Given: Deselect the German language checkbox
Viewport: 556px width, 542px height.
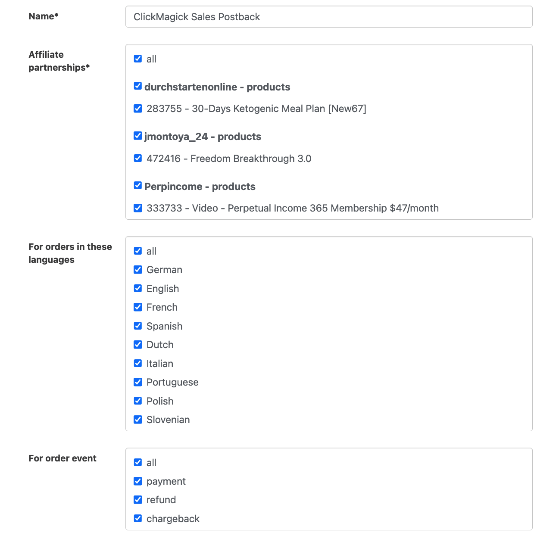Looking at the screenshot, I should (138, 270).
